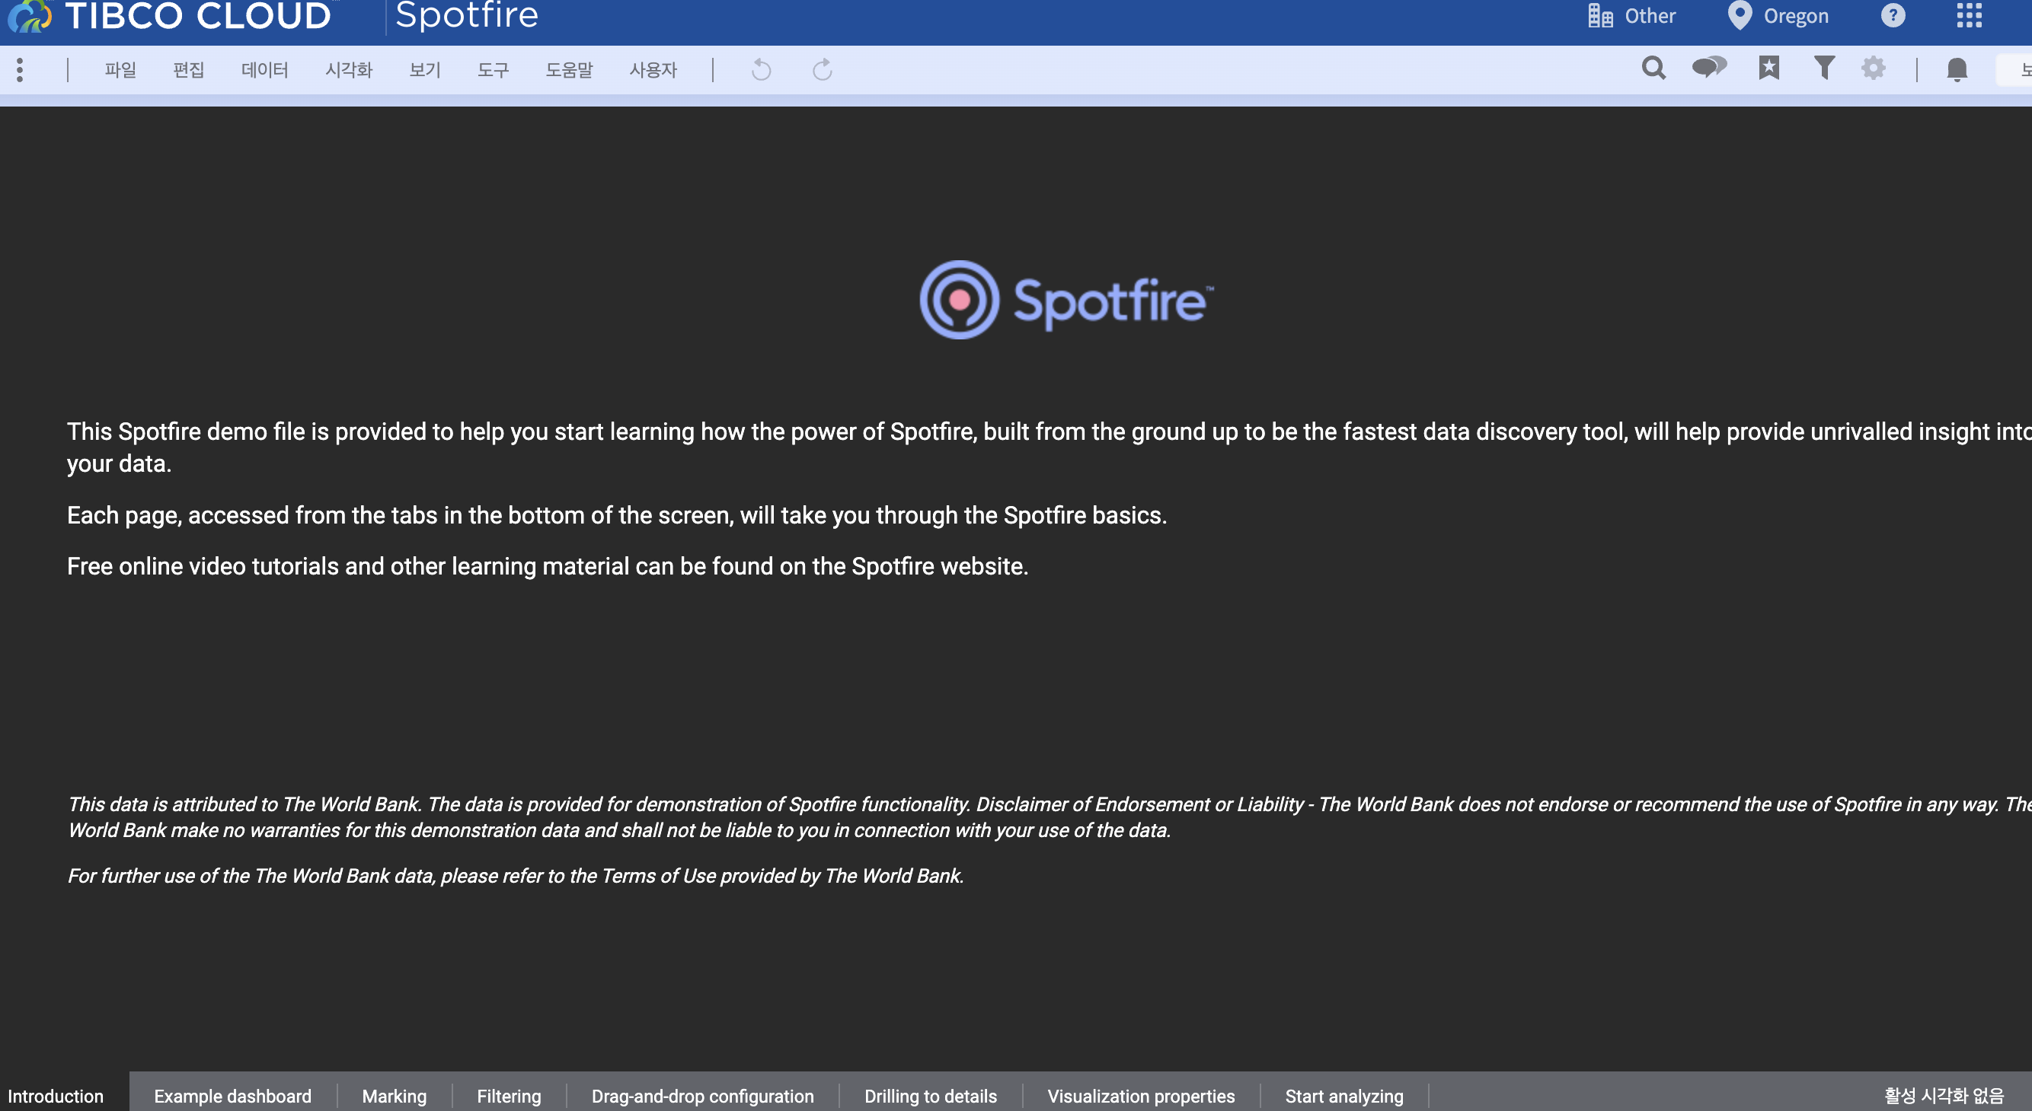Click the 'For further use of the The World Bank' line
Screen dimensions: 2032x1111
point(516,875)
